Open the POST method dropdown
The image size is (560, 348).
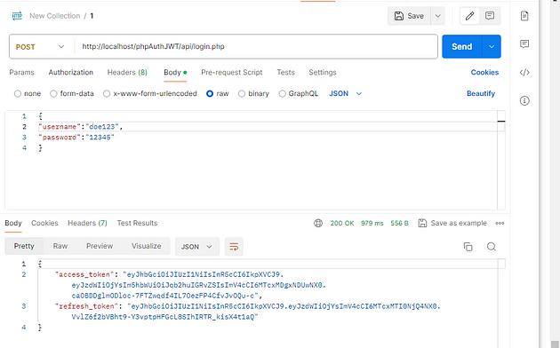[40, 47]
